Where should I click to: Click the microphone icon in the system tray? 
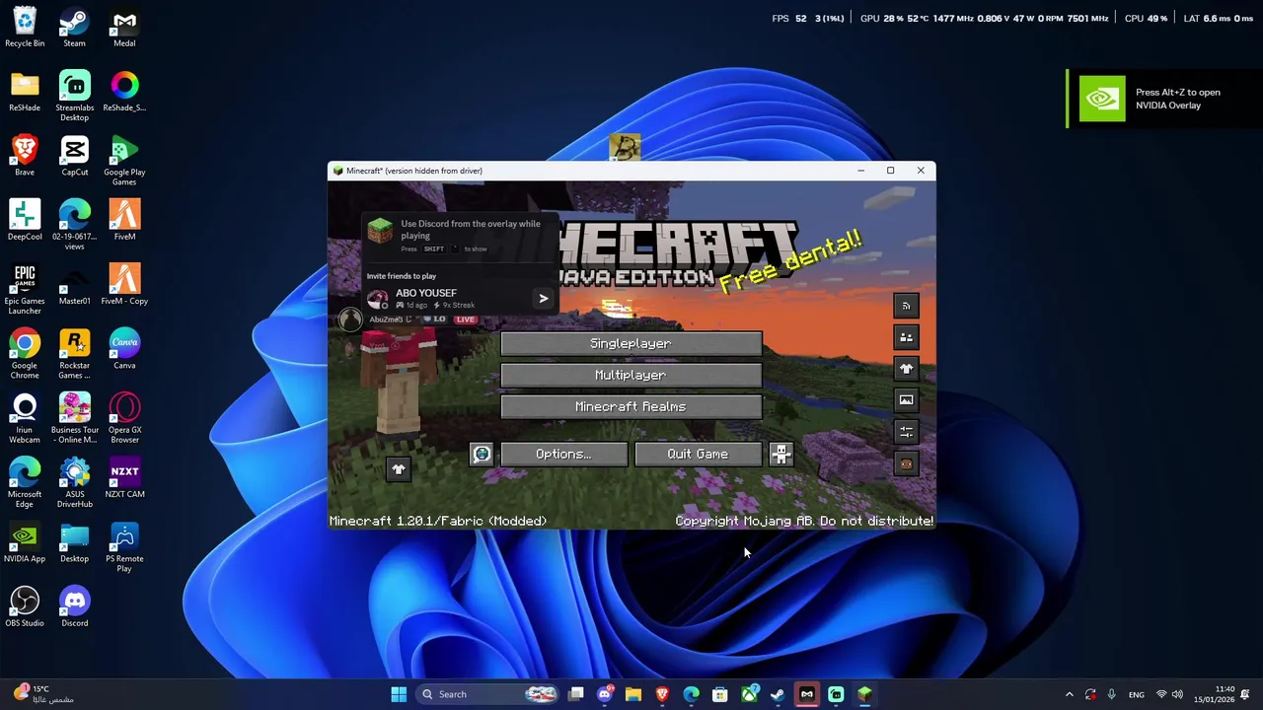point(1112,694)
